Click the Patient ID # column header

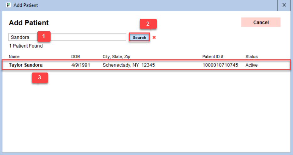(213, 57)
